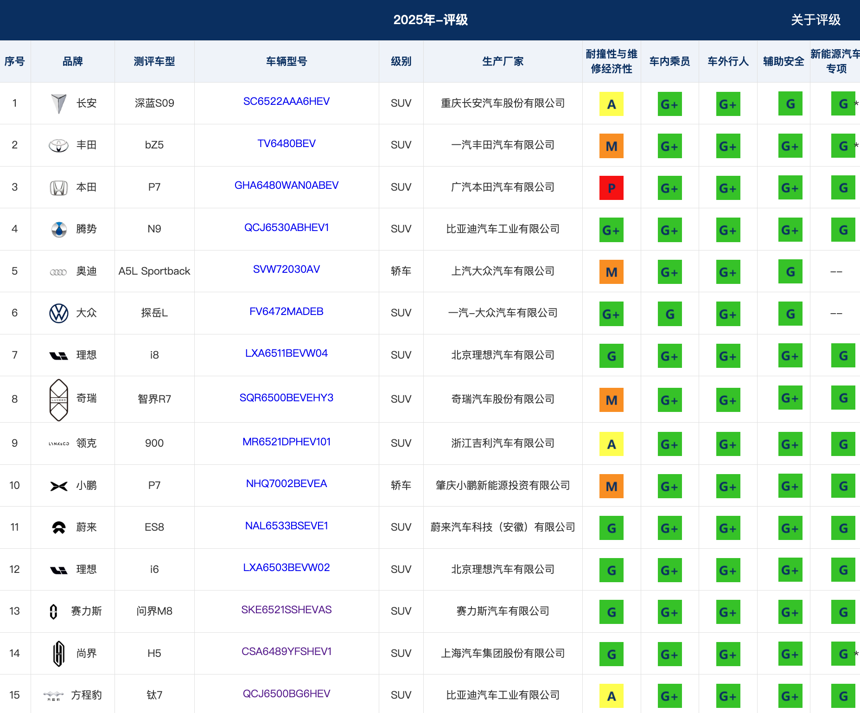Open the SKE6521SSHEVAS model link
Image resolution: width=860 pixels, height=713 pixels.
coord(287,610)
